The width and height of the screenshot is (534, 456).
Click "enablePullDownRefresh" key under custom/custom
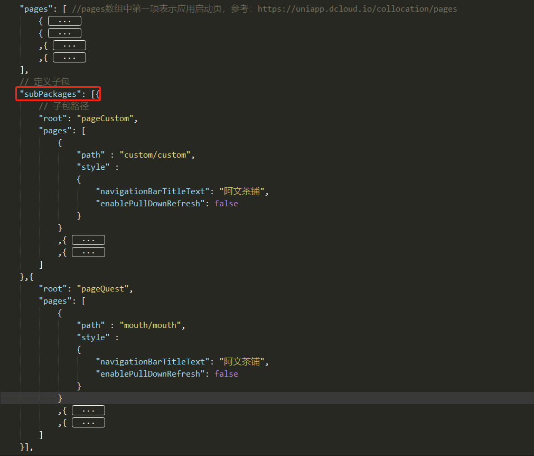150,204
